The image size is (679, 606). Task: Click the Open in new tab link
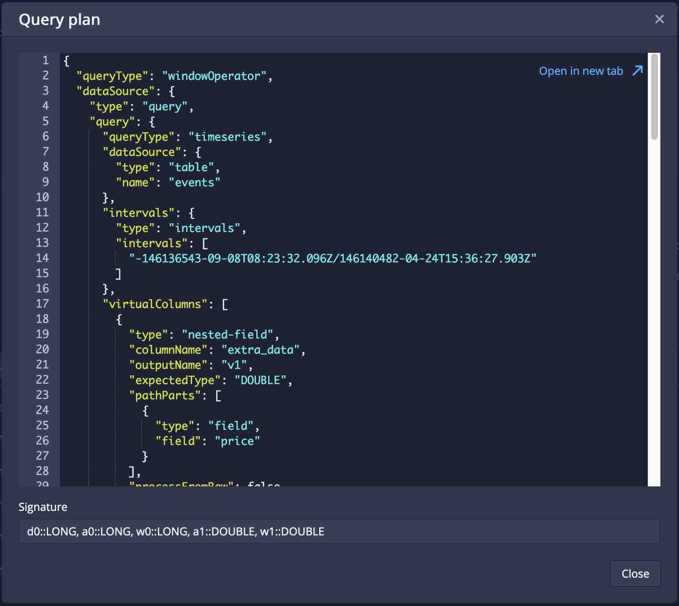(581, 71)
